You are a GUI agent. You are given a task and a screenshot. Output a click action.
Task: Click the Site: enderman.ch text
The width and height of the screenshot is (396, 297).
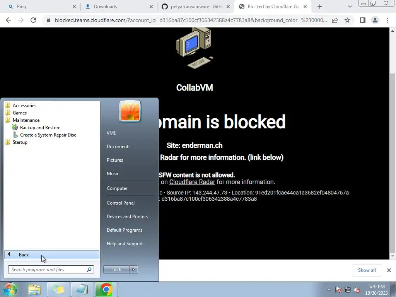point(195,145)
